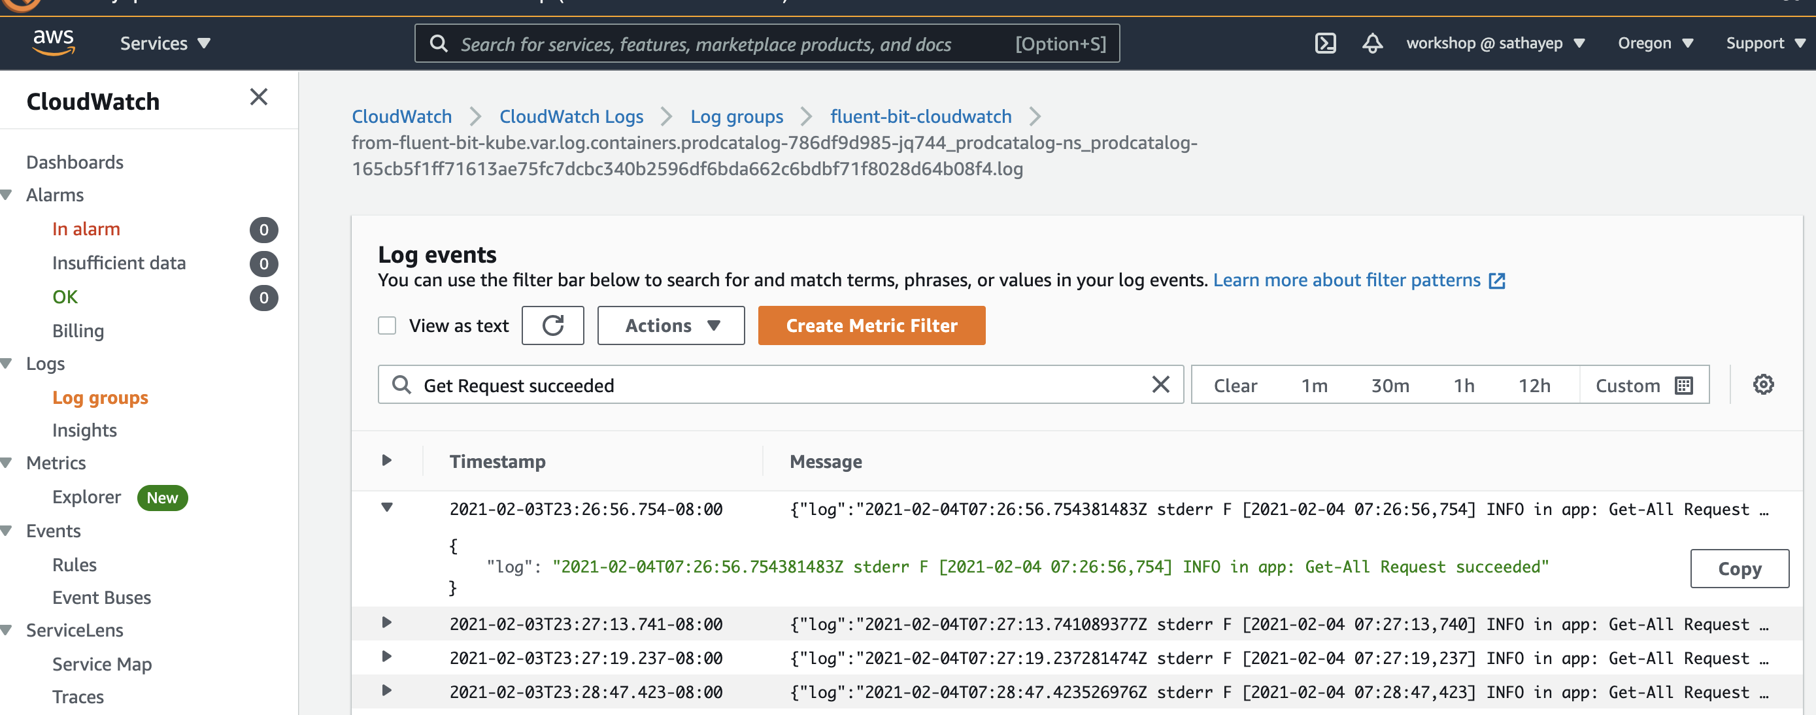The height and width of the screenshot is (715, 1816).
Task: Go to Log groups breadcrumb link
Action: click(737, 117)
